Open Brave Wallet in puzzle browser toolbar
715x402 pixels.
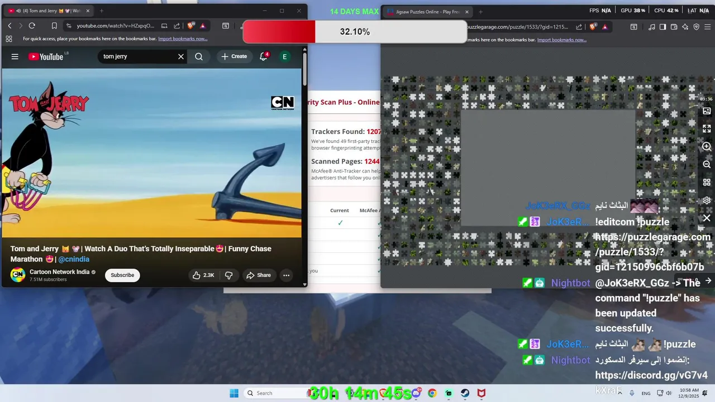674,27
